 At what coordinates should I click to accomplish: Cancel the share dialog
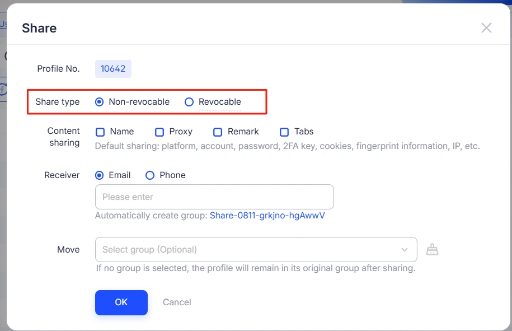[177, 302]
